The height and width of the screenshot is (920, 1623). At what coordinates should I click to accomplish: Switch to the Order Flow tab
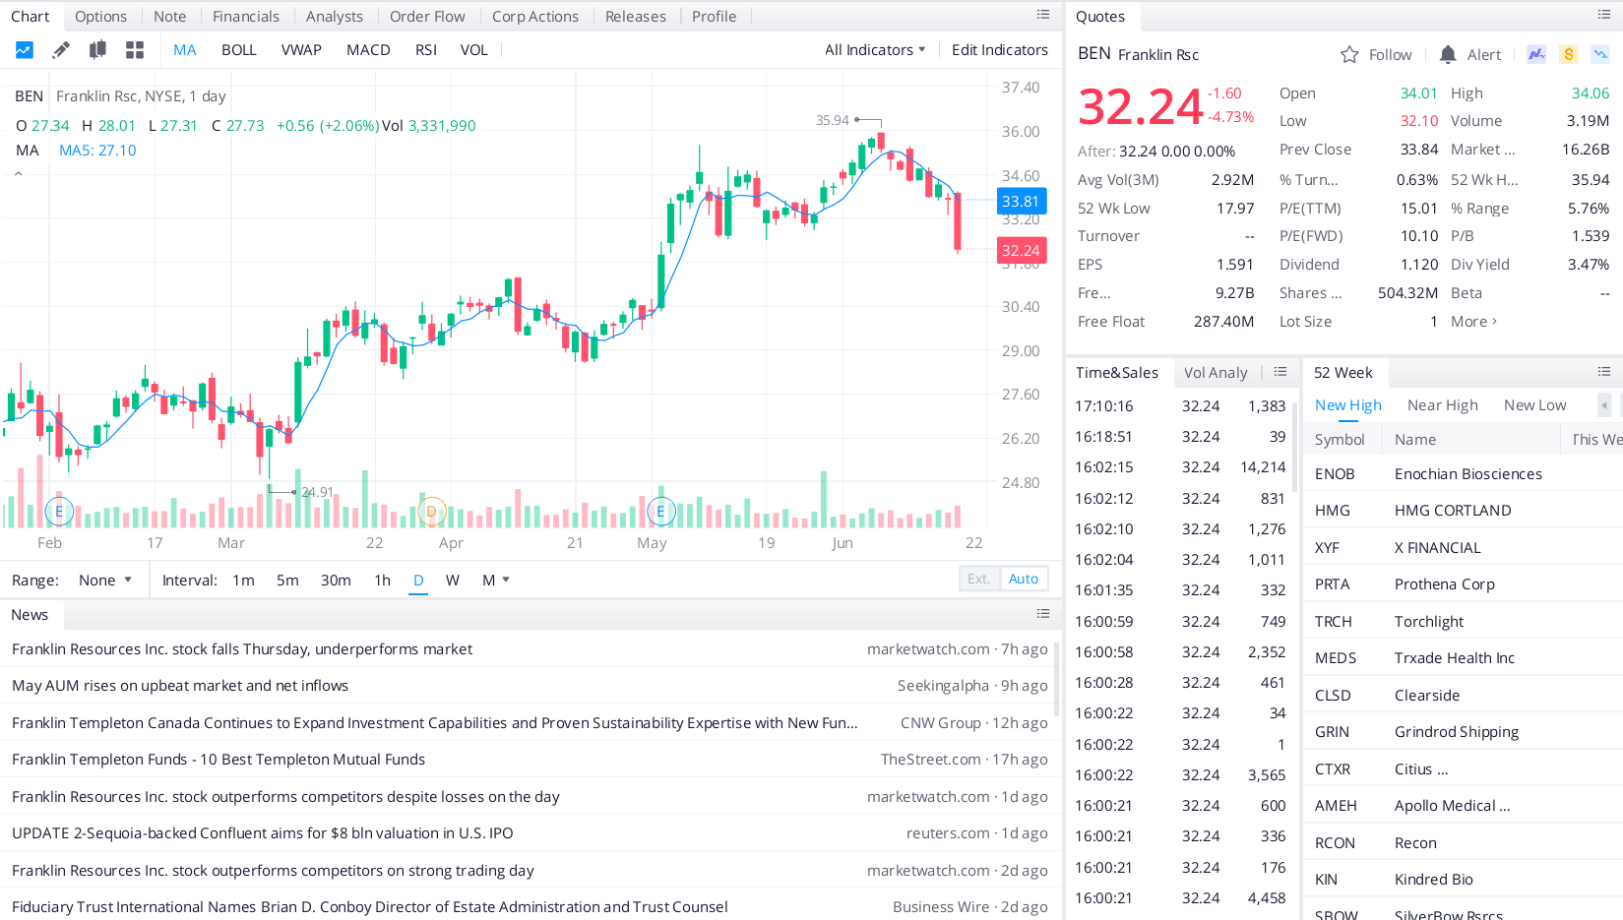427,17
